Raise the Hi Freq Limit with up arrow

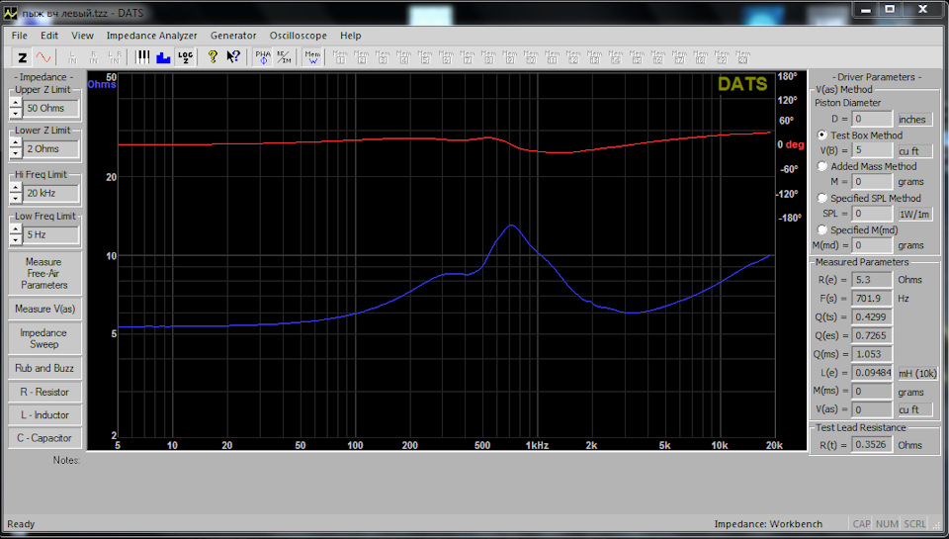[x=16, y=188]
